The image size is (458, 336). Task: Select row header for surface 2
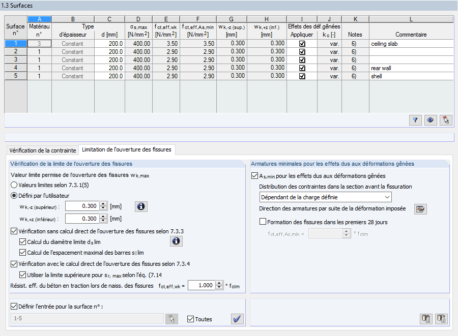point(16,52)
